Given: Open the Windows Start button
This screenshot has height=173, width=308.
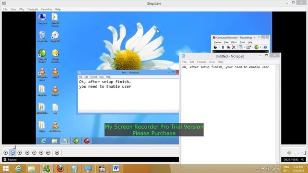Looking at the screenshot, I should [5, 169].
